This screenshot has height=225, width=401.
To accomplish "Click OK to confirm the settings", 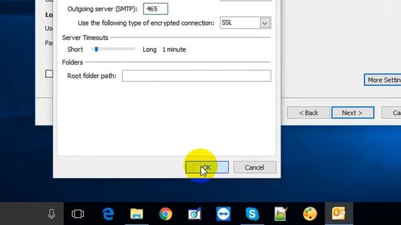I will (207, 167).
